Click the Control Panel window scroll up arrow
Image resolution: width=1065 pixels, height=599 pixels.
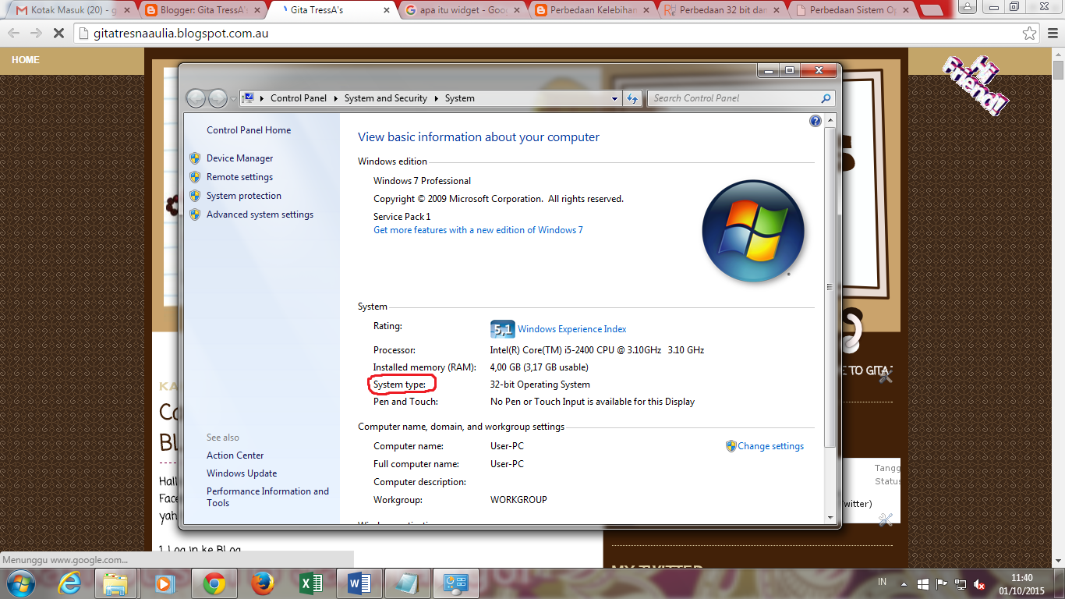point(830,120)
